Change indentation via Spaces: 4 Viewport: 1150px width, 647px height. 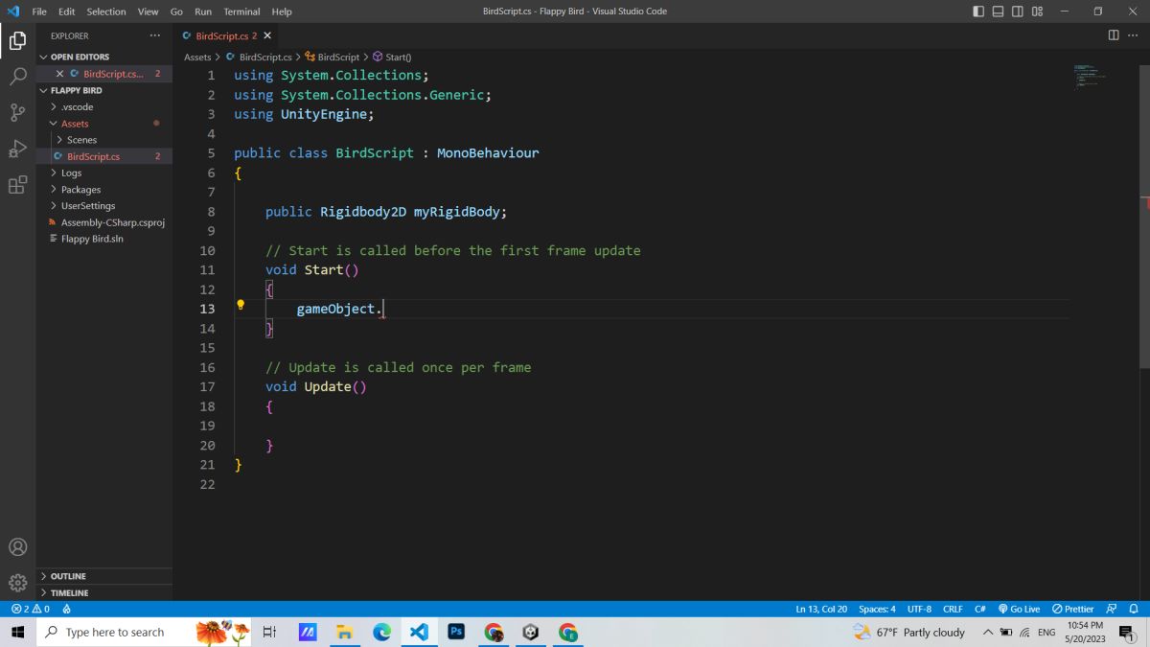[x=877, y=609]
